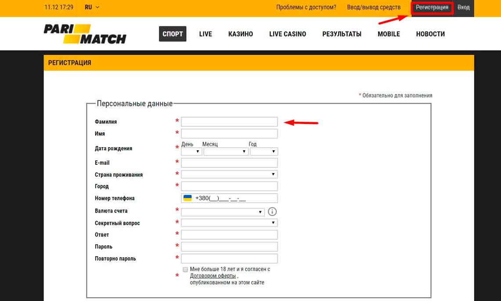Viewport: 501px width, 301px height.
Task: Click into the E-mail input field
Action: 229,163
